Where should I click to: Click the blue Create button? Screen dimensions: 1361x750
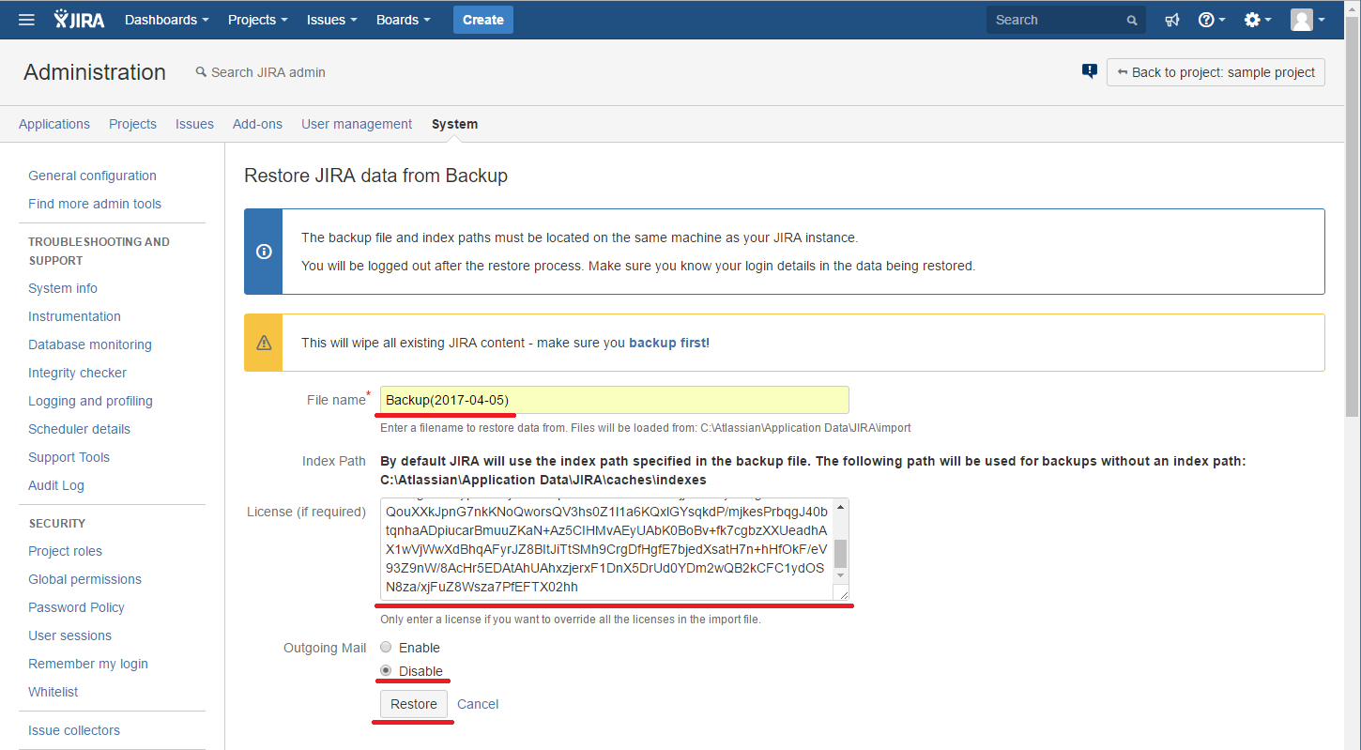point(483,20)
